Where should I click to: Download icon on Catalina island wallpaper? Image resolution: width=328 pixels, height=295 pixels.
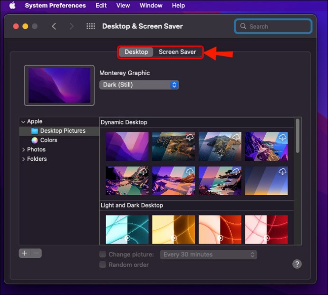pos(236,138)
